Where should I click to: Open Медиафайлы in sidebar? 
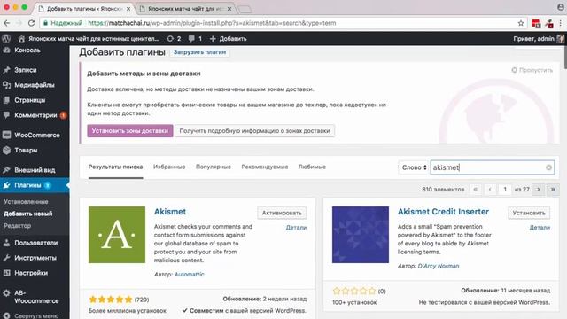coord(35,85)
